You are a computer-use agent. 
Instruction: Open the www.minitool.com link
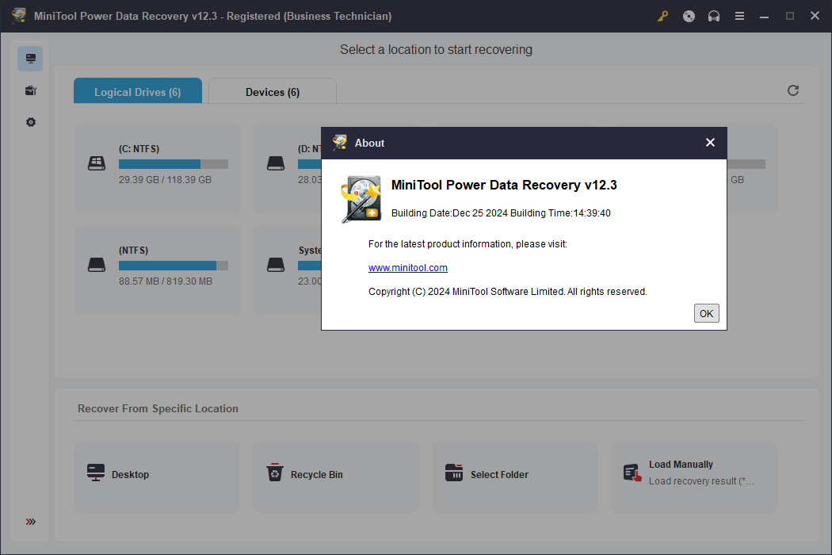[x=407, y=268]
